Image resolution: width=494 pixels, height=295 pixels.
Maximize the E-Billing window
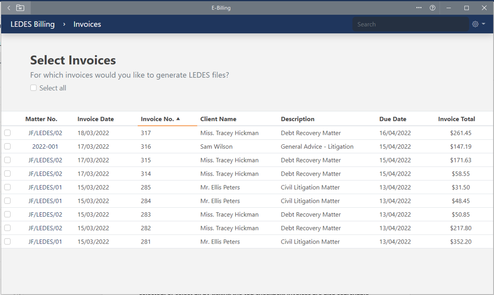(466, 8)
